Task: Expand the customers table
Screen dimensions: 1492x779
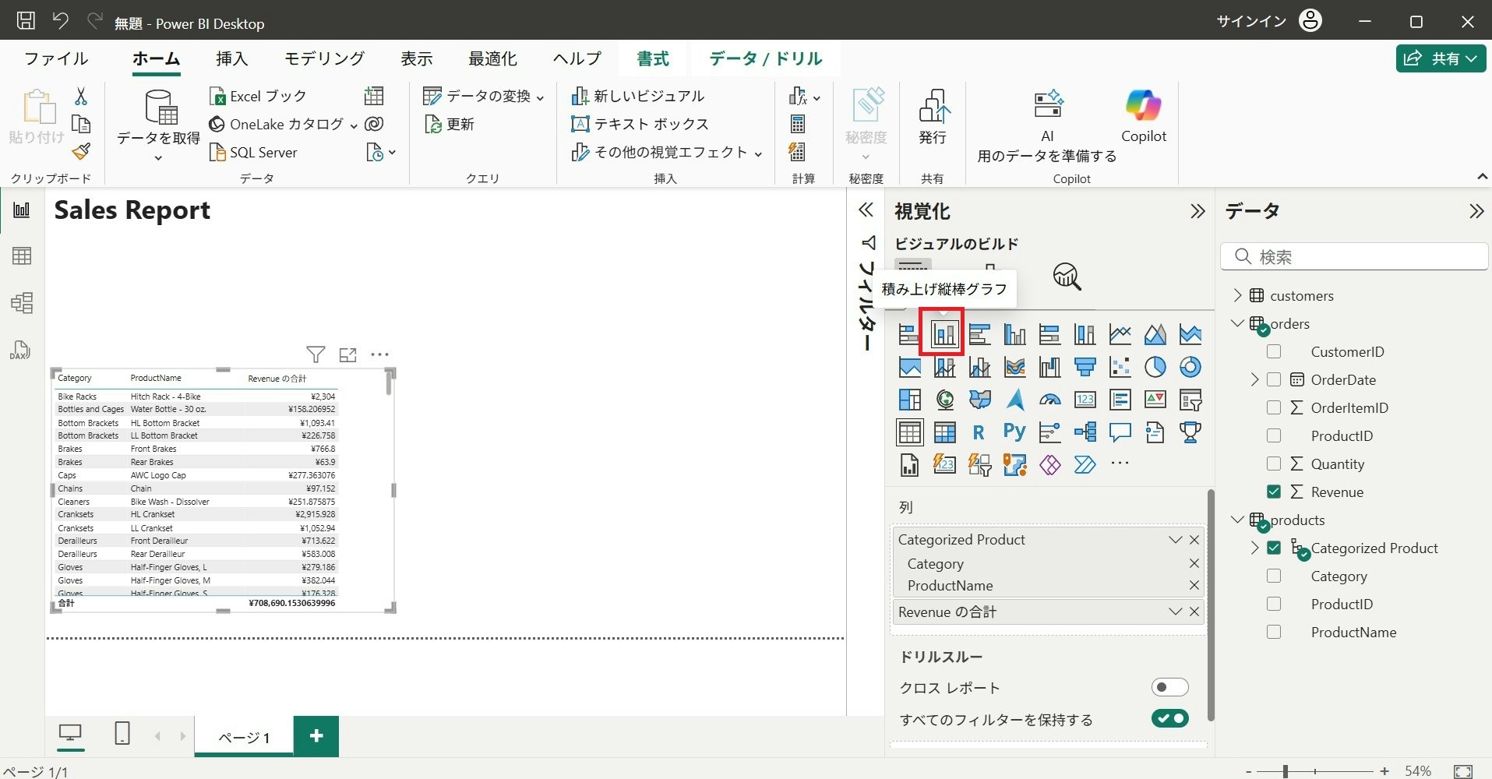Action: [1237, 296]
